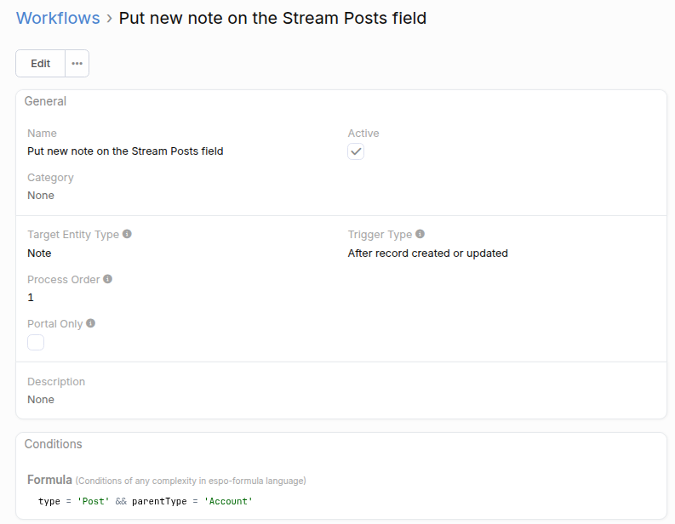
Task: Toggle the Active checkbox
Action: (356, 151)
